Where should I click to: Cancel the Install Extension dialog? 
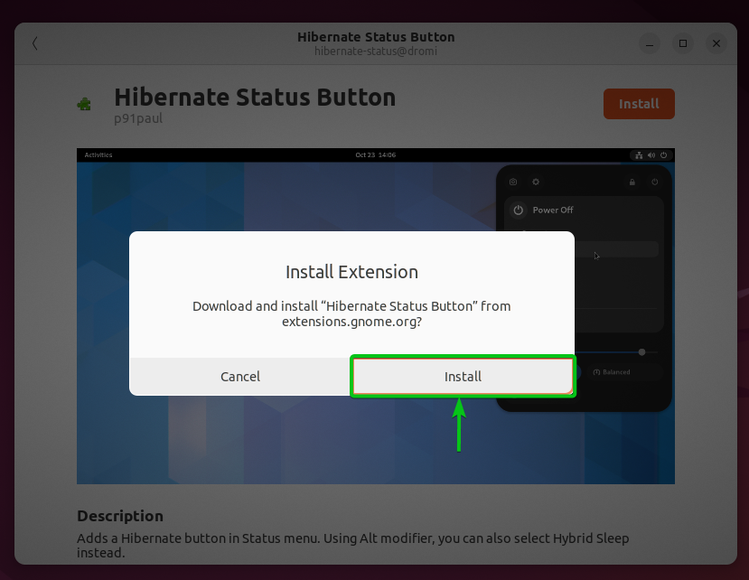[x=240, y=377]
